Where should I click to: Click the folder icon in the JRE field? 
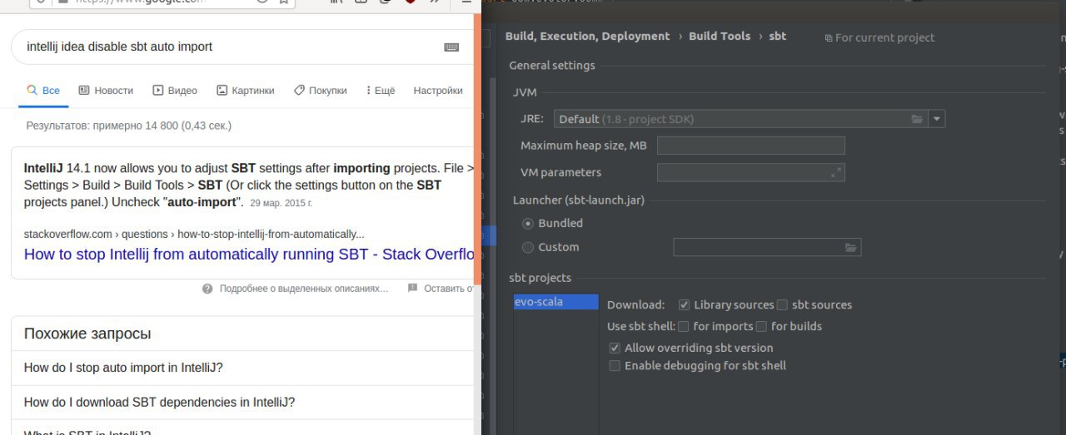tap(917, 119)
